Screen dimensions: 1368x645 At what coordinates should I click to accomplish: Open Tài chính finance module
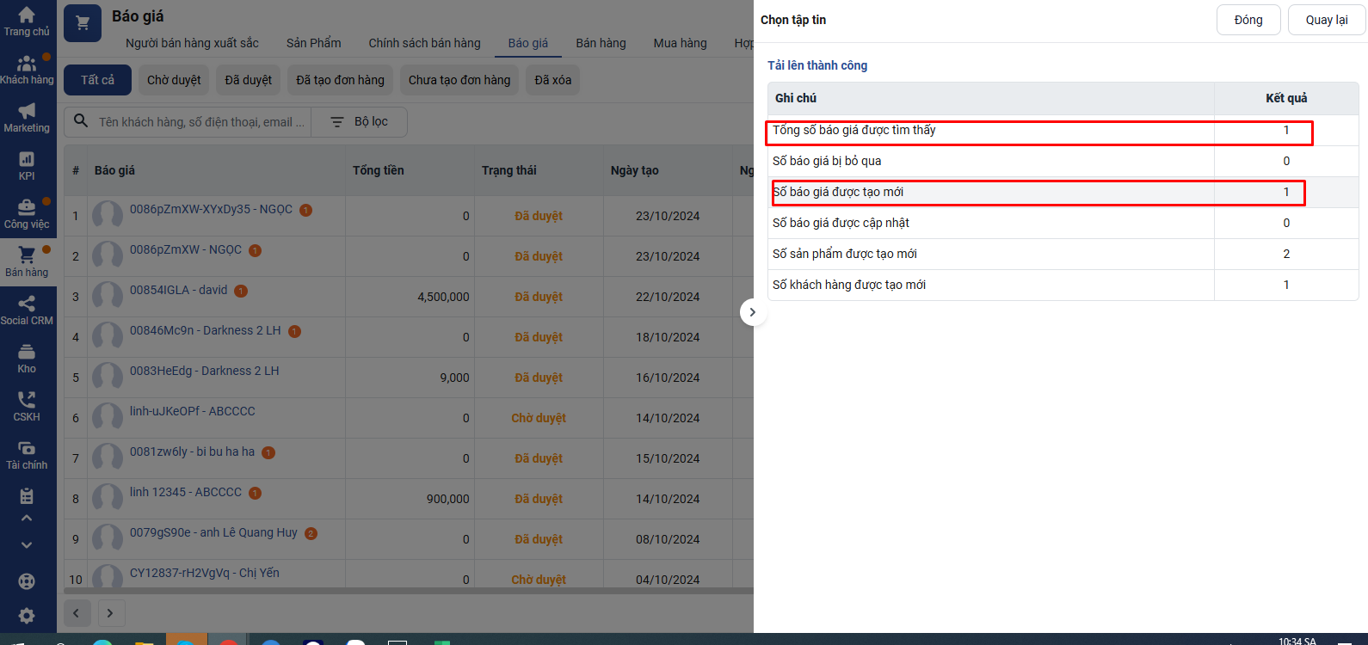pyautogui.click(x=27, y=454)
